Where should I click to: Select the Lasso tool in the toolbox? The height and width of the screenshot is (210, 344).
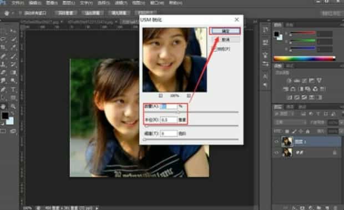pos(3,39)
